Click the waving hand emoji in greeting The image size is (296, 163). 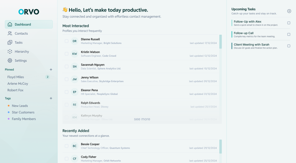(x=65, y=10)
